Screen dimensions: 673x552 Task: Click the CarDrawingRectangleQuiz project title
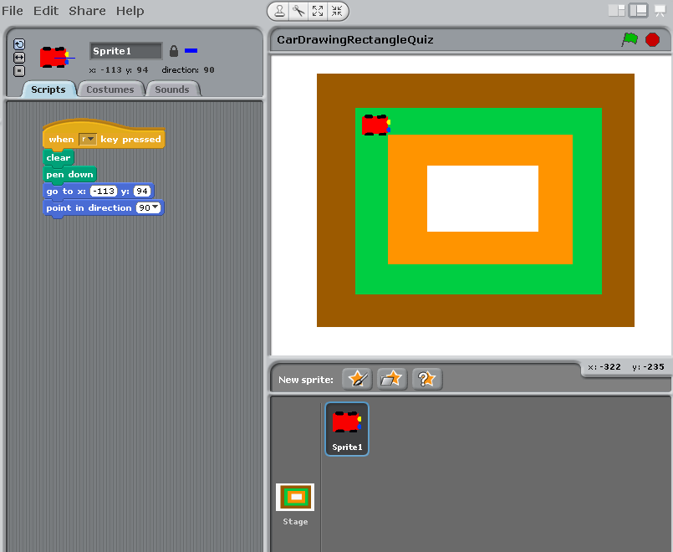coord(355,40)
